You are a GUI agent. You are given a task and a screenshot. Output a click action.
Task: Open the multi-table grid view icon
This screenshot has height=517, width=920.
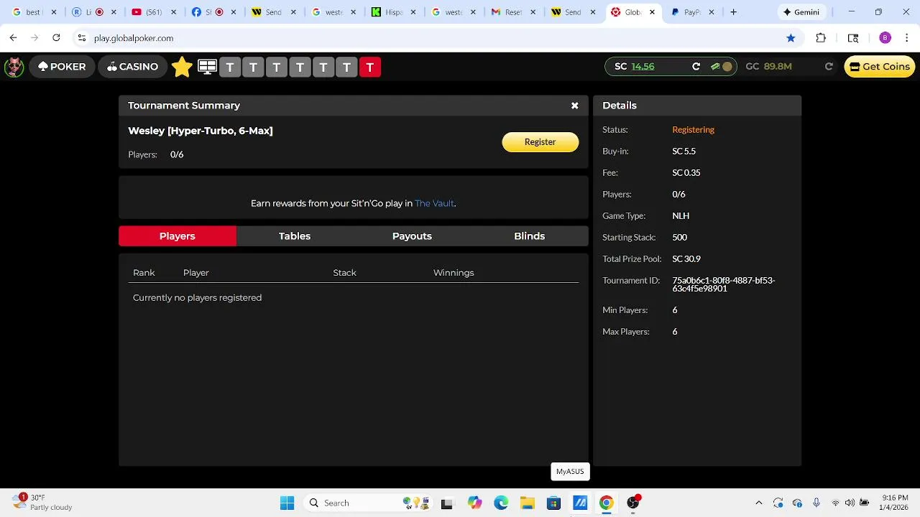click(207, 67)
